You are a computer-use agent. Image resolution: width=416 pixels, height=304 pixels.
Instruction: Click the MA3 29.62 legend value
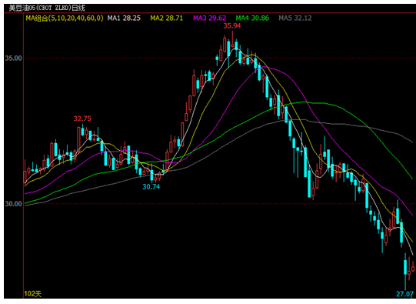point(210,18)
